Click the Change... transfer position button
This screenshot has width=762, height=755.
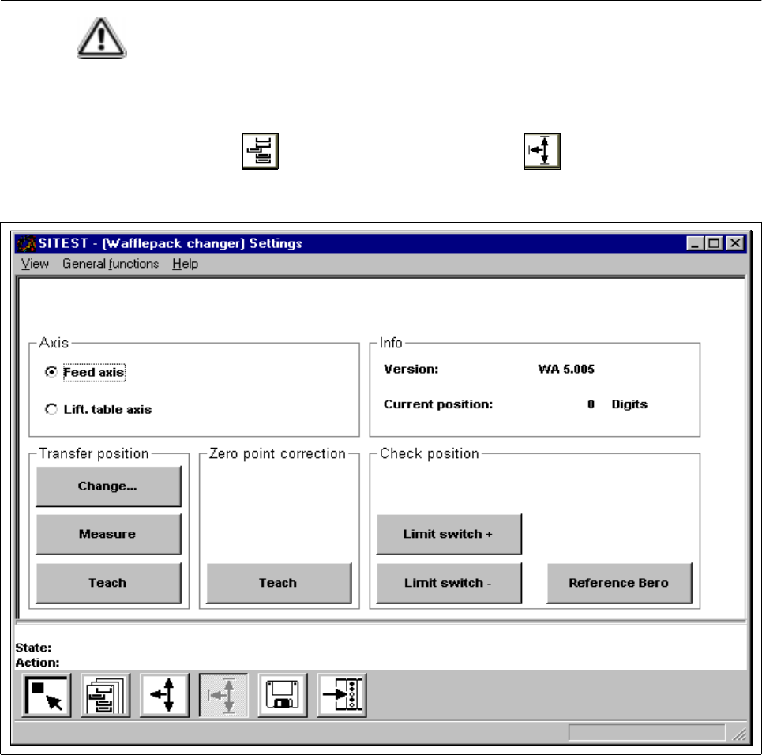108,486
